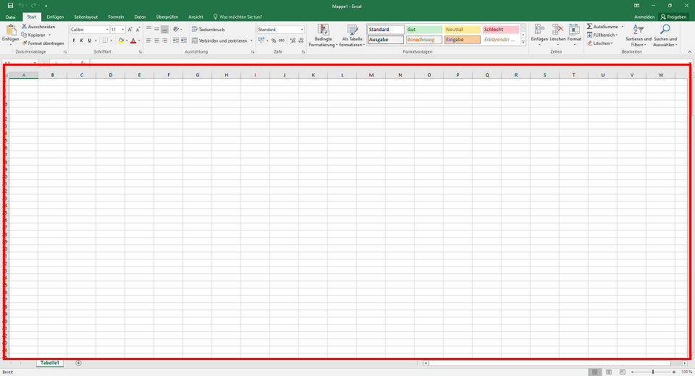Apply the Gut cell style

tap(424, 29)
